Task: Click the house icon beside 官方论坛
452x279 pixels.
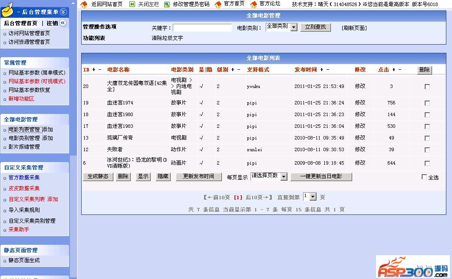Action: (254, 4)
